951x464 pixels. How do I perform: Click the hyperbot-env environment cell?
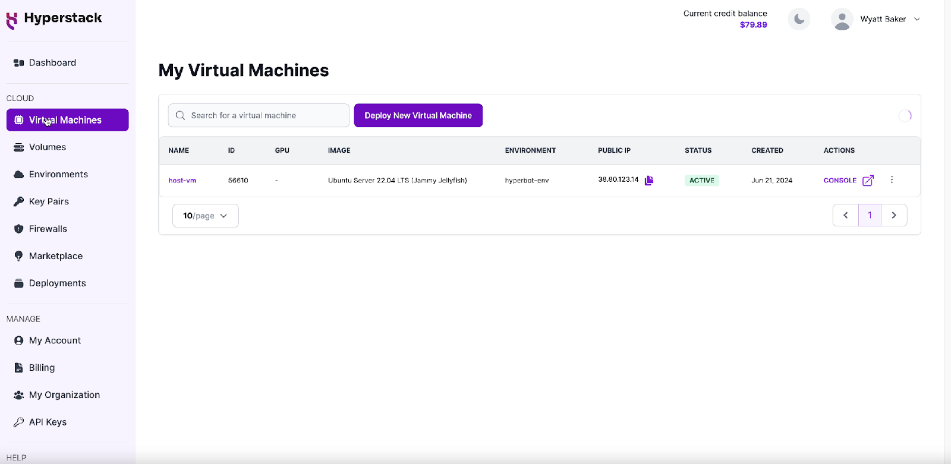pyautogui.click(x=527, y=181)
